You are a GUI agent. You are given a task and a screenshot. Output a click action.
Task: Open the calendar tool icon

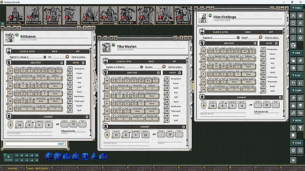click(x=293, y=23)
